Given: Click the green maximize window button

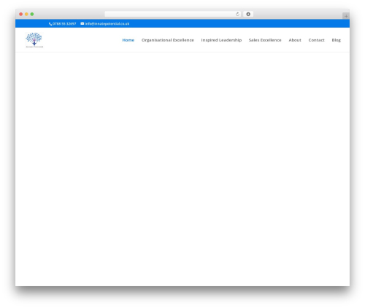Looking at the screenshot, I should click(x=32, y=14).
